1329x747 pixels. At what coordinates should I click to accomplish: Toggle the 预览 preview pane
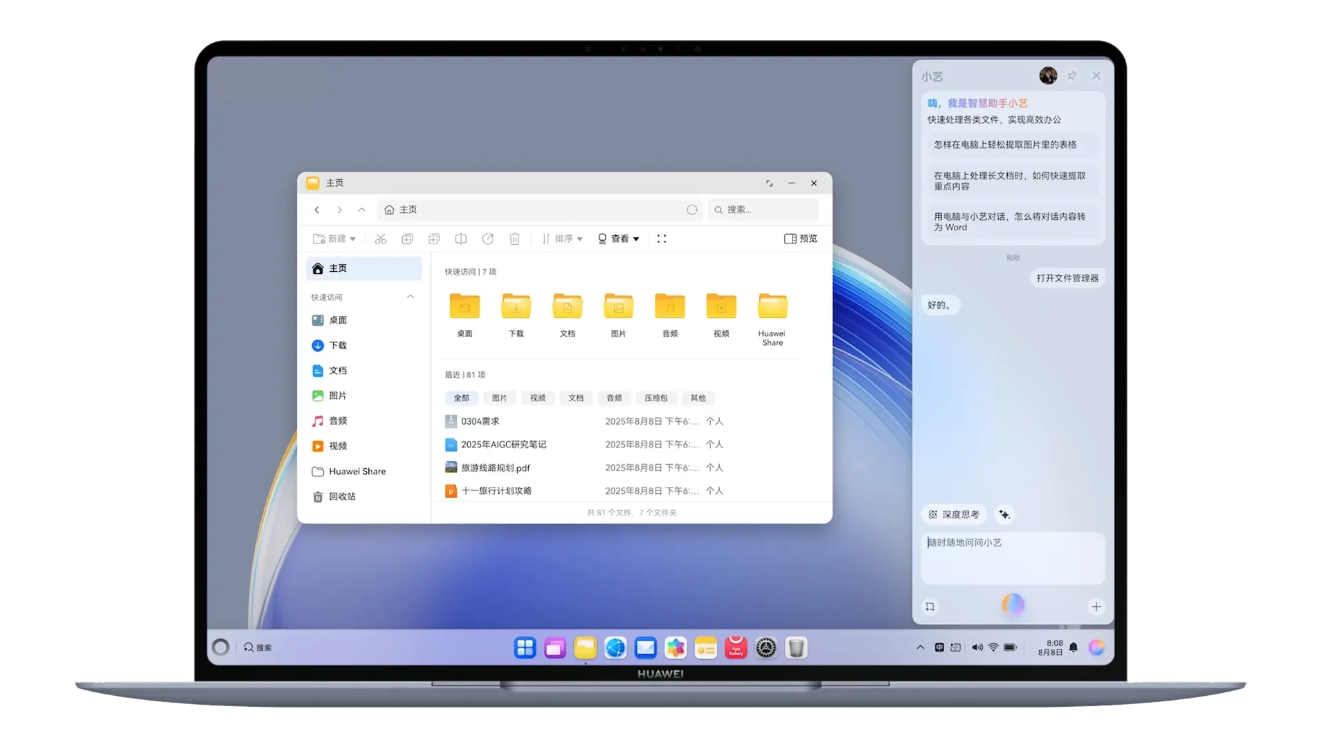tap(800, 239)
